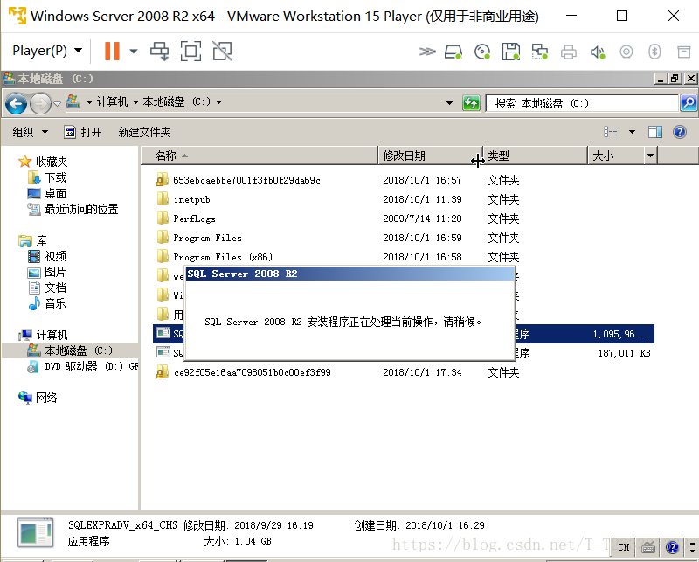
Task: Enter VMware full screen mode
Action: click(x=190, y=51)
